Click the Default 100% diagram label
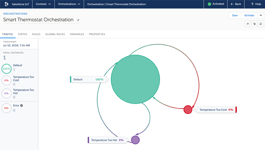The width and height of the screenshot is (265, 150). coord(89,80)
